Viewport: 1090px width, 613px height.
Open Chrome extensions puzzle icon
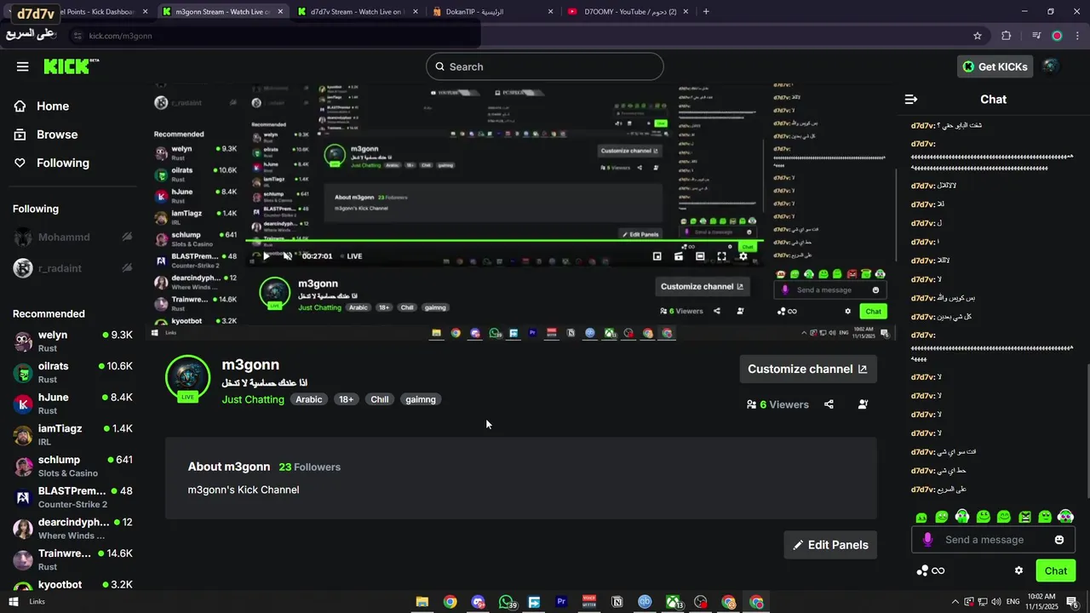pos(1007,36)
